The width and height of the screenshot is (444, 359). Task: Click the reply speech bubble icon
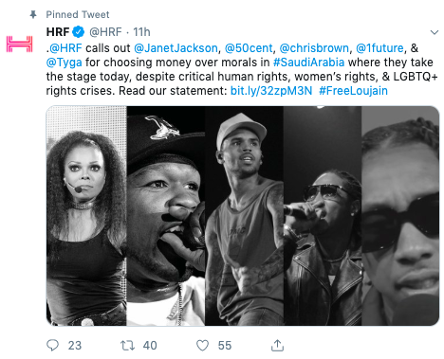[x=52, y=345]
